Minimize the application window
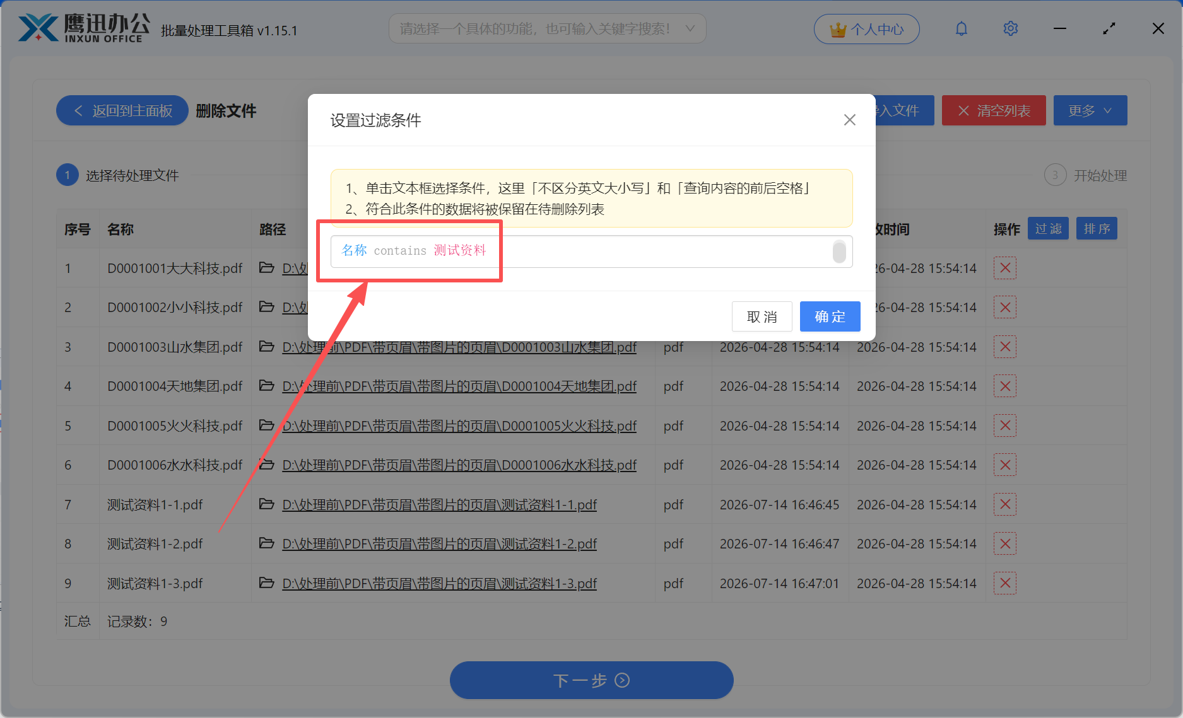The image size is (1183, 718). pos(1060,28)
